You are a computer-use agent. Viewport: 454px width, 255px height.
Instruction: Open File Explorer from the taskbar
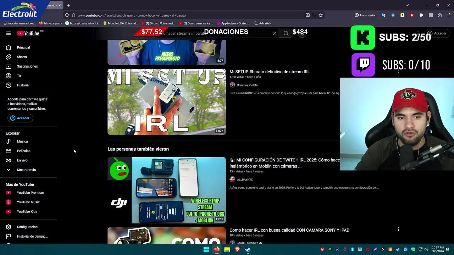point(227,249)
